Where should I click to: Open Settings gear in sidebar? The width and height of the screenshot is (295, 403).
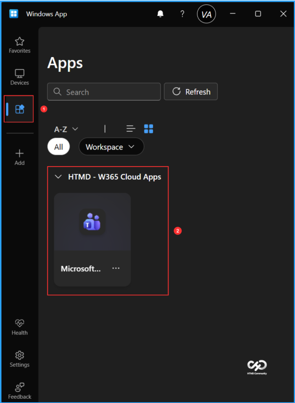[x=20, y=359]
